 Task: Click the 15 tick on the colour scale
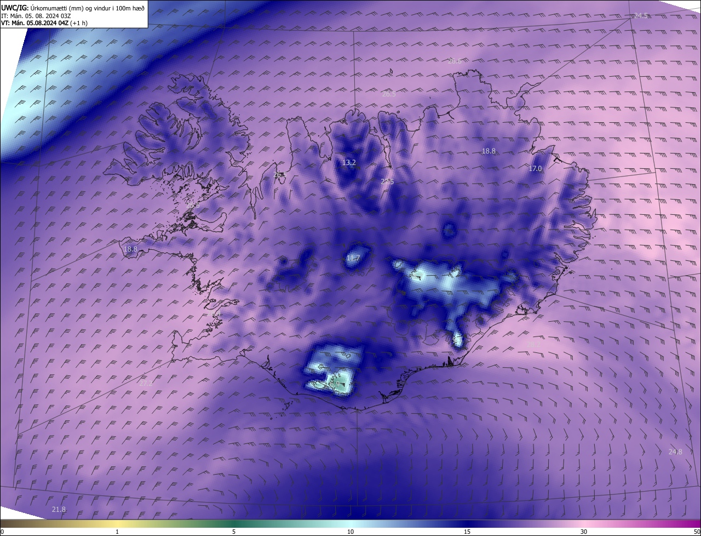[467, 532]
